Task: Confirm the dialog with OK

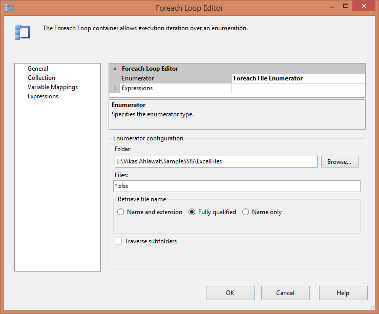Action: (230, 293)
